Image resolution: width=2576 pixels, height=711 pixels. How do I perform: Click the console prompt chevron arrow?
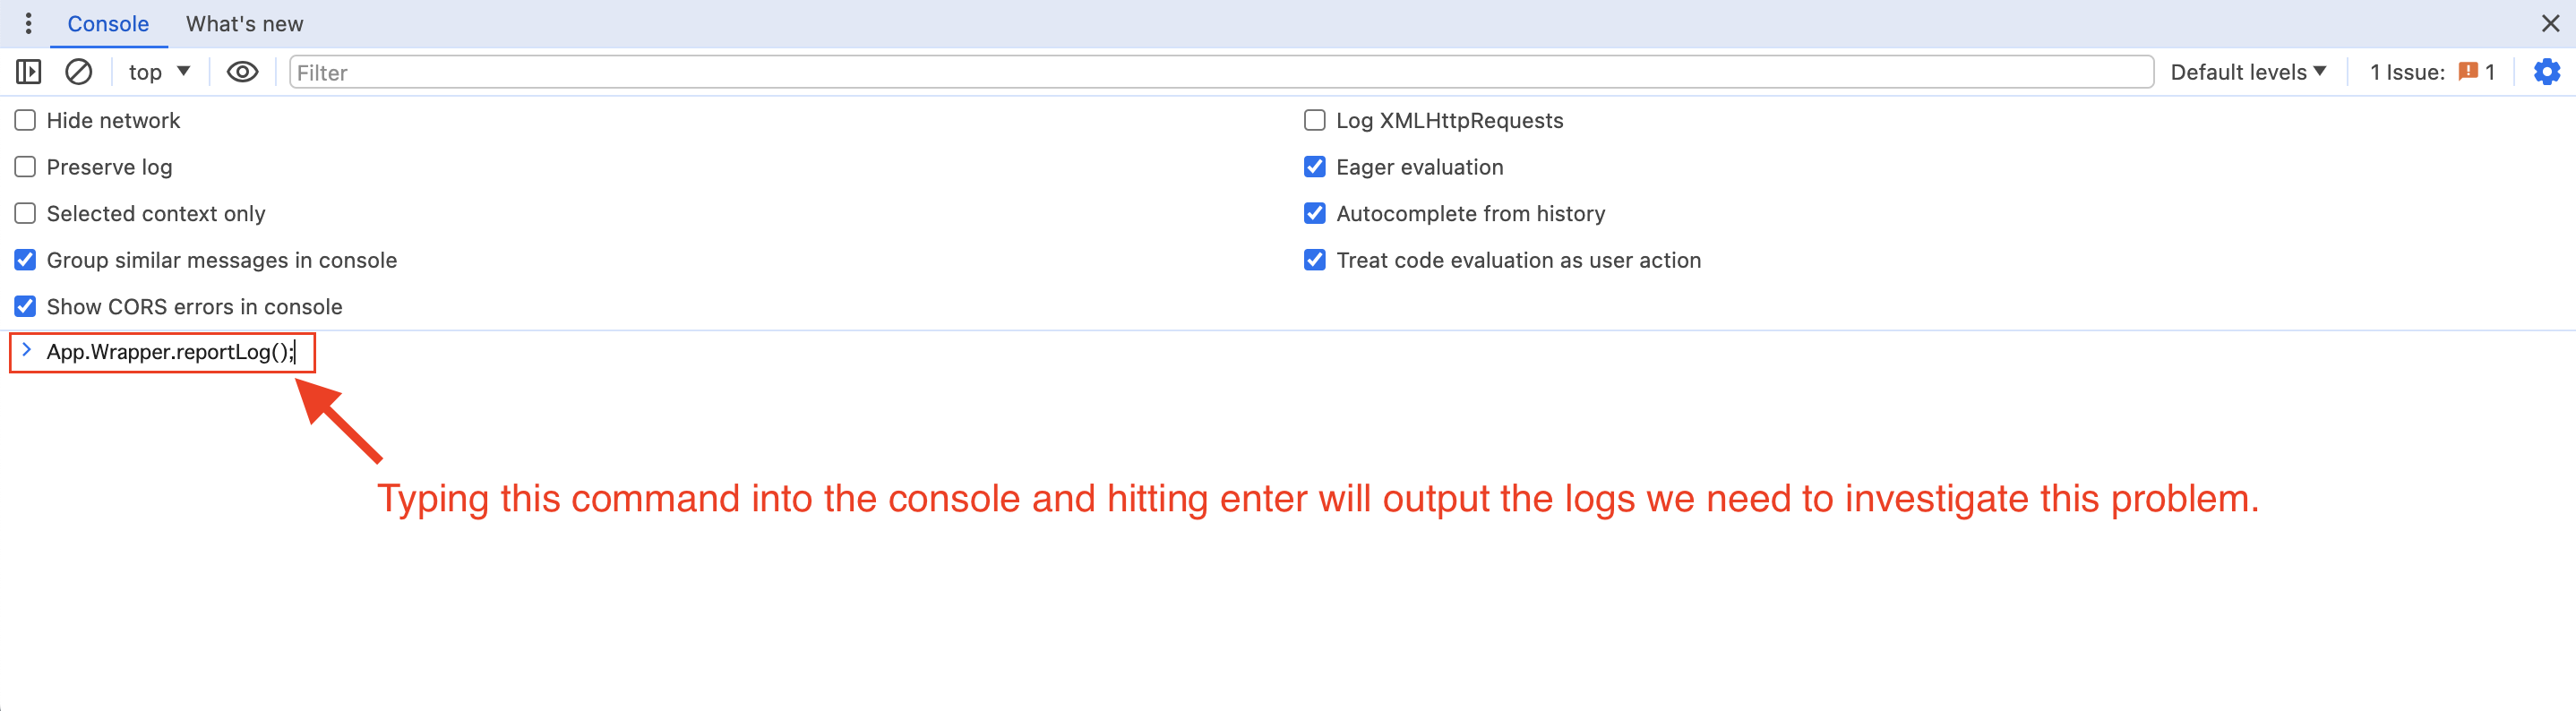coord(27,350)
